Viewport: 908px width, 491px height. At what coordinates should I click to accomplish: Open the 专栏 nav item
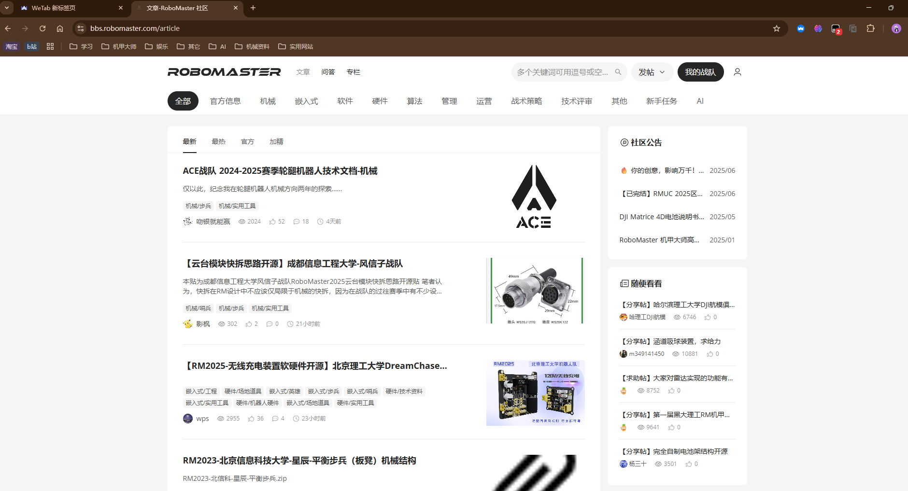(353, 72)
